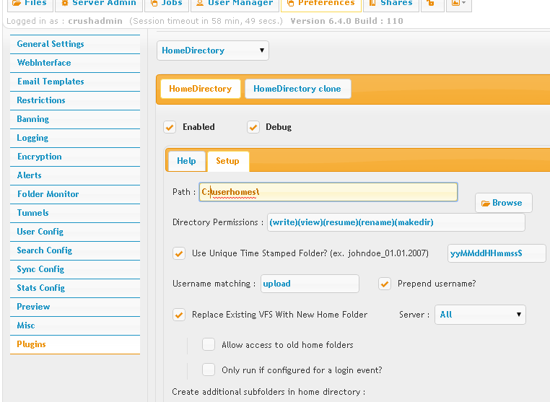
Task: Switch to the Jobs tab
Action: point(167,4)
